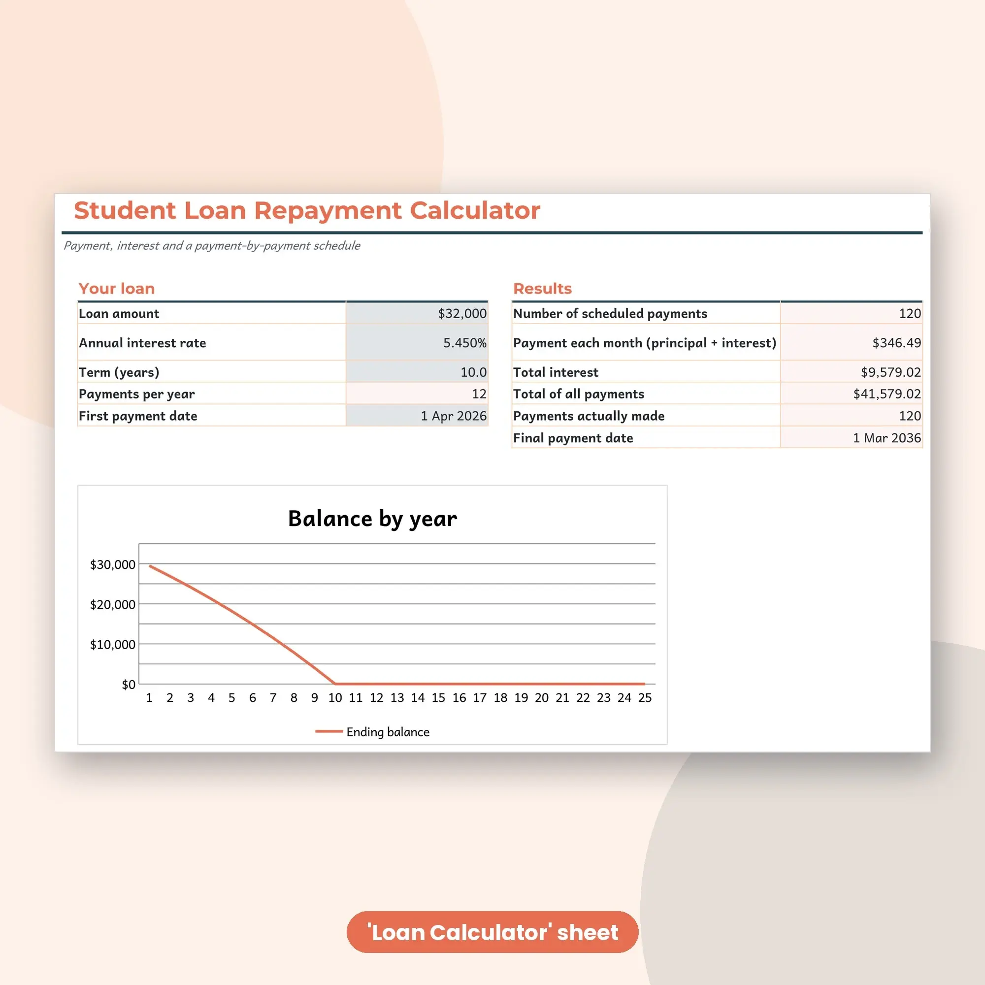
Task: Click Total of all payments value $41,579.02
Action: [x=851, y=394]
